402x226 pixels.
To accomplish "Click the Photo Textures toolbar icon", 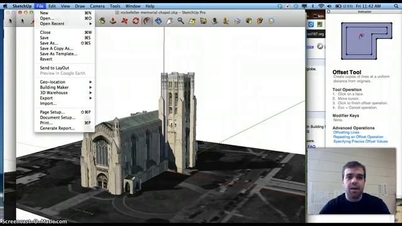I will pos(226,21).
